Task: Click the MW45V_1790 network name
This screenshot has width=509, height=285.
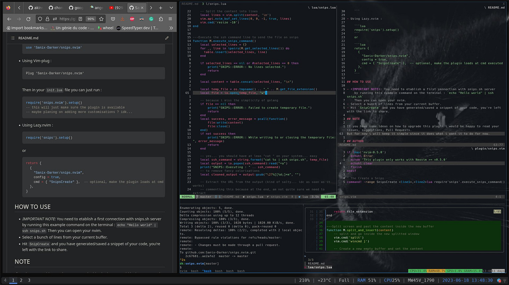Action: click(x=422, y=280)
